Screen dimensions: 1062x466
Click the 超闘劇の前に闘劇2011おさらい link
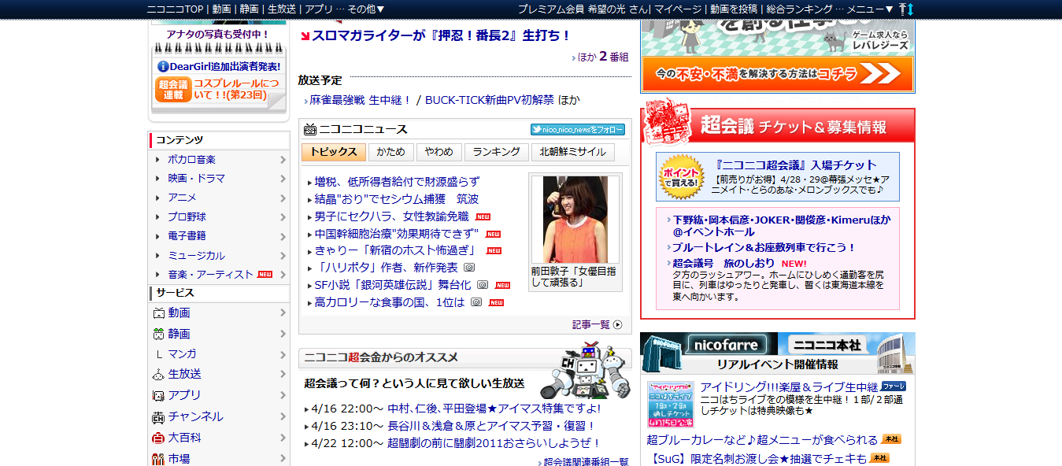point(494,444)
